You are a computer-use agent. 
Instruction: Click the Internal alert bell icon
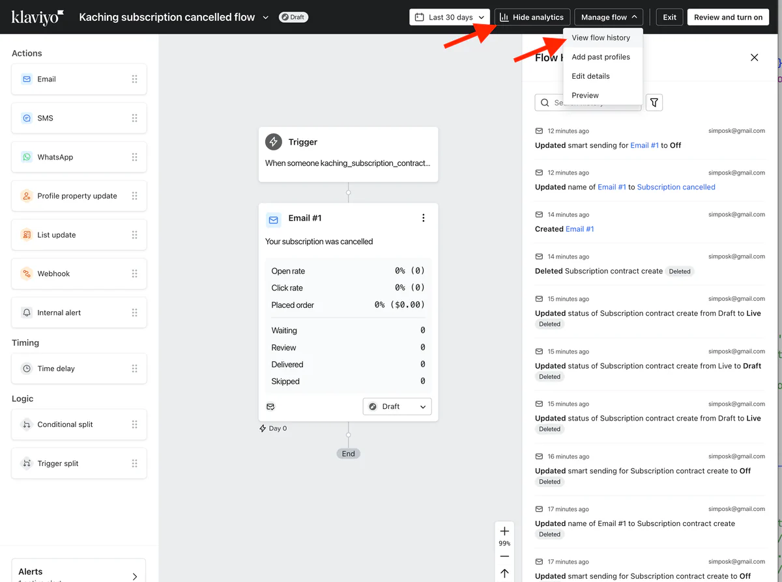(27, 312)
